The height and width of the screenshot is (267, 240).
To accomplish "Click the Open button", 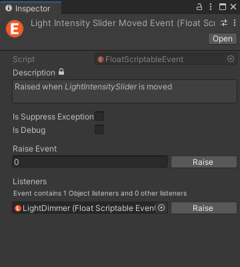I will pos(223,39).
